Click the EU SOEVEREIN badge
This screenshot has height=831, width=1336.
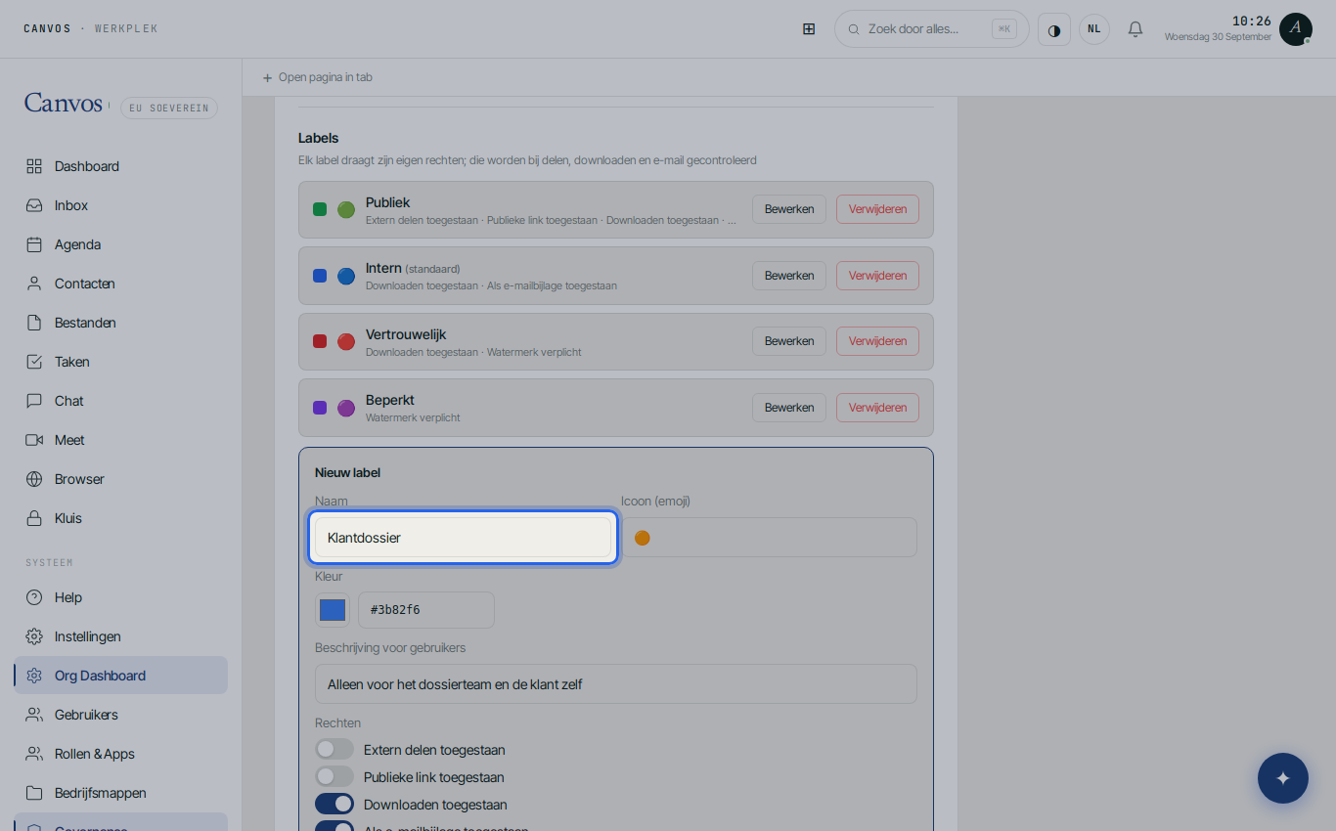169,109
